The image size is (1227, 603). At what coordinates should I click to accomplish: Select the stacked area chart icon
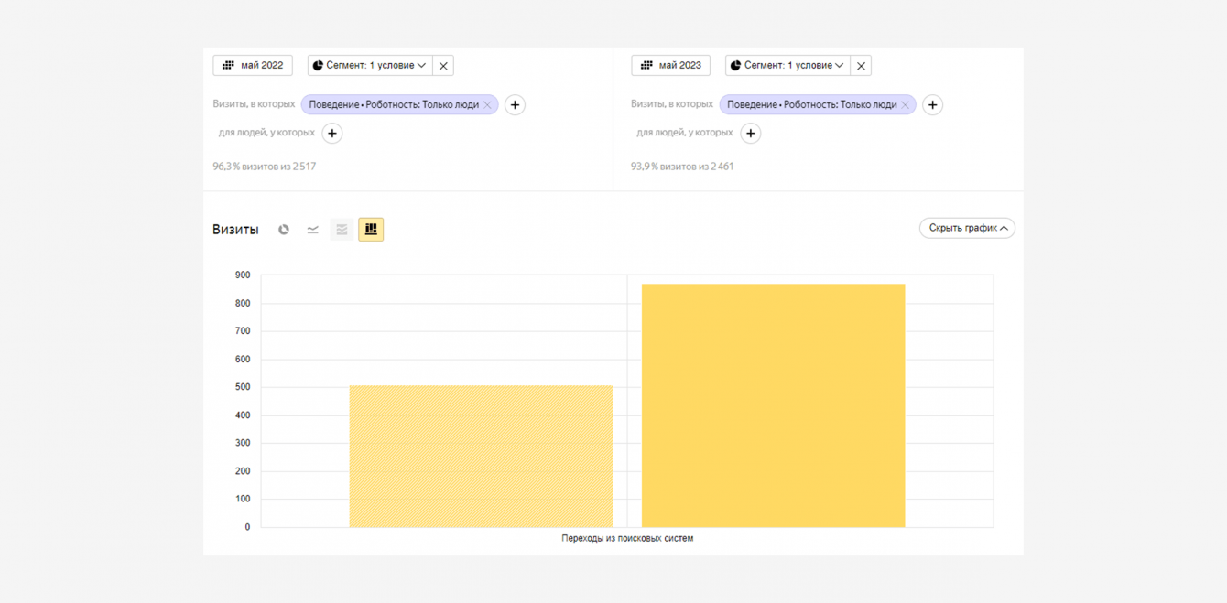(342, 230)
